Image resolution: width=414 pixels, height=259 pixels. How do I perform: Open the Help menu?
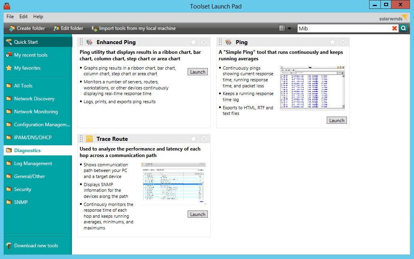pyautogui.click(x=38, y=17)
